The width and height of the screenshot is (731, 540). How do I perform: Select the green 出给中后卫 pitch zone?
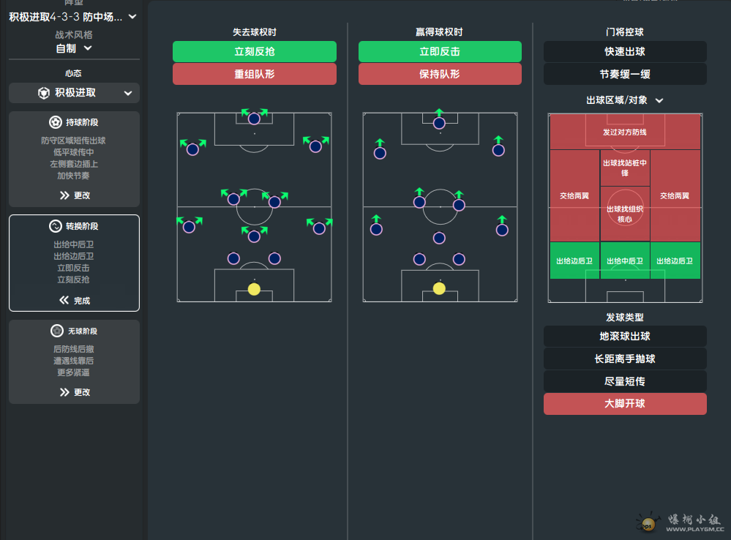[625, 260]
